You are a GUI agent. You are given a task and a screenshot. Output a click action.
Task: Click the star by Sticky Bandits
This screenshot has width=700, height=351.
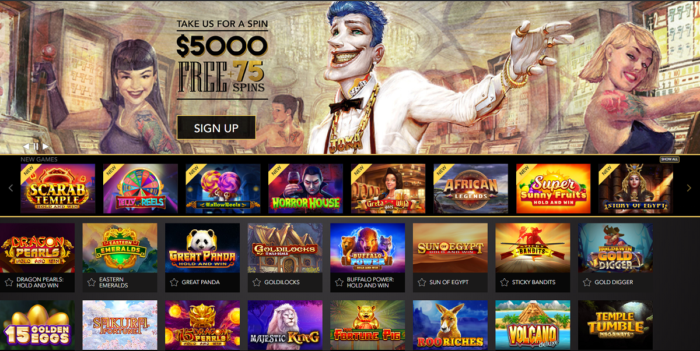click(x=505, y=282)
